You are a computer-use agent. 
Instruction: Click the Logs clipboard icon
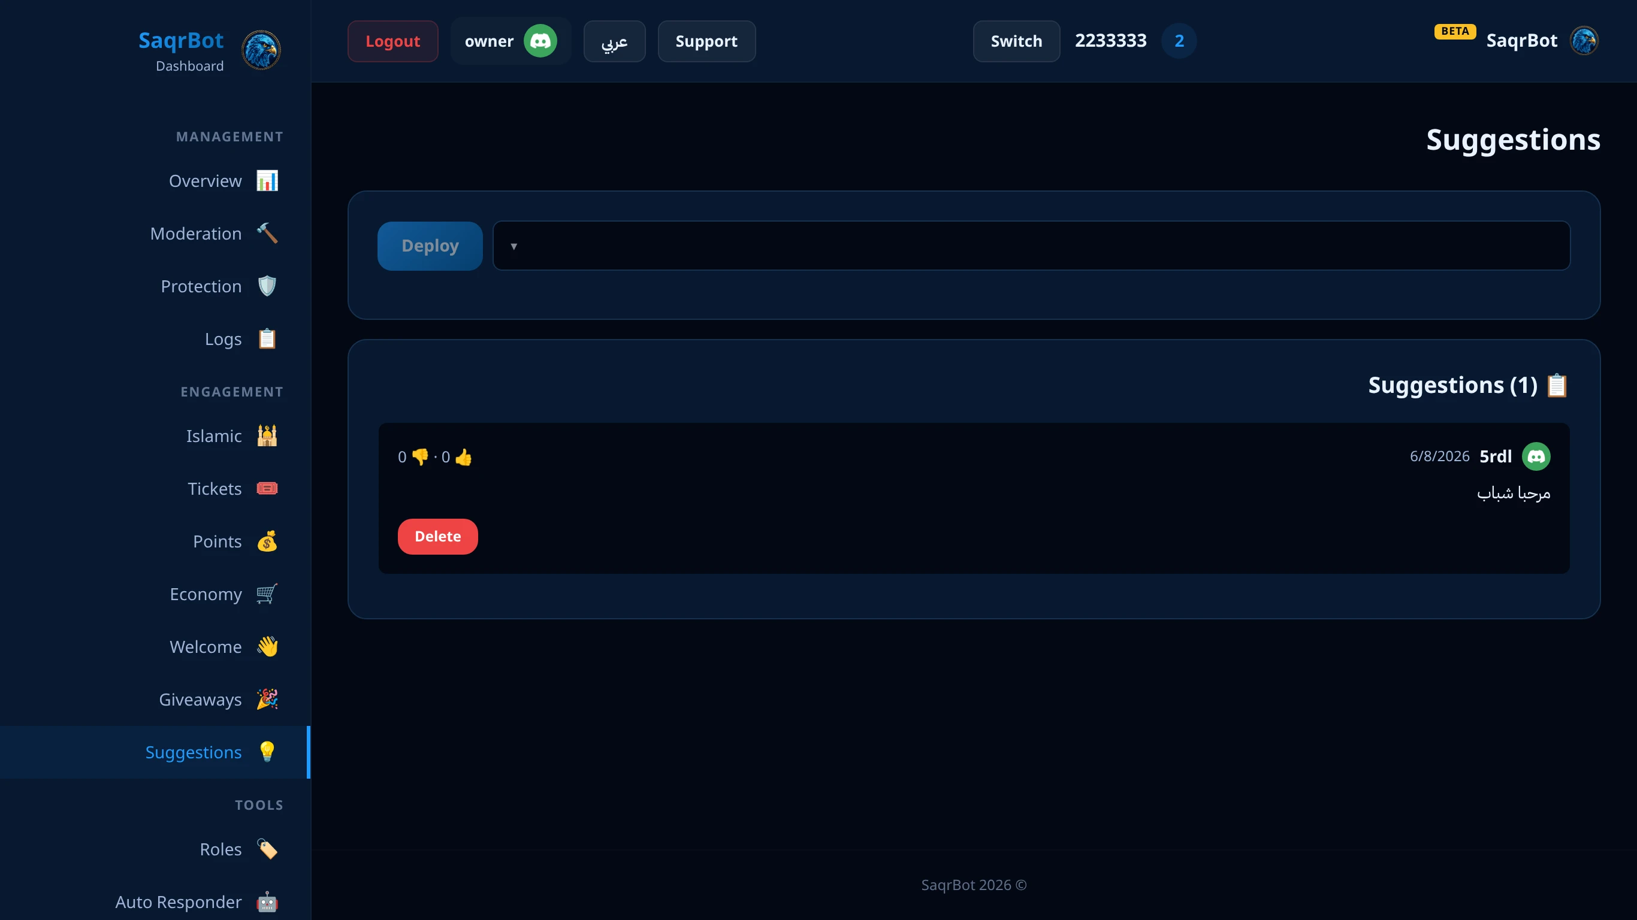click(267, 338)
